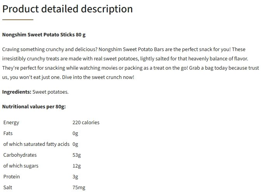Click the 75mg salt value
This screenshot has height=195, width=268.
coord(79,188)
